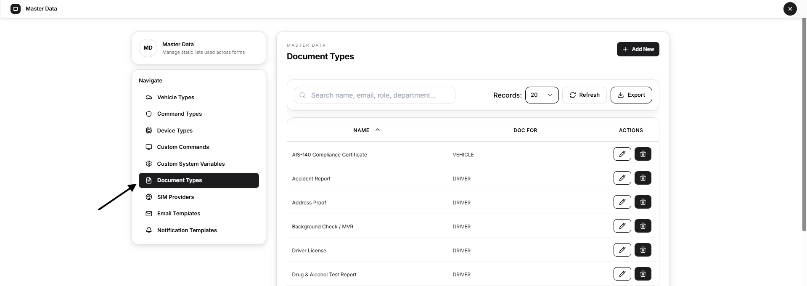This screenshot has width=807, height=286.
Task: Refresh the records list
Action: pyautogui.click(x=584, y=95)
